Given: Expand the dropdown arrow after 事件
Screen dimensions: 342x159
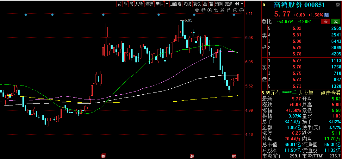Looking at the screenshot, I should click(167, 4).
